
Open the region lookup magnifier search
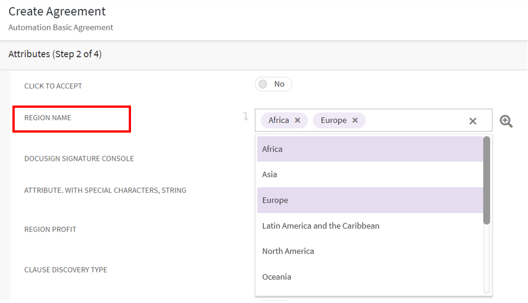[506, 121]
